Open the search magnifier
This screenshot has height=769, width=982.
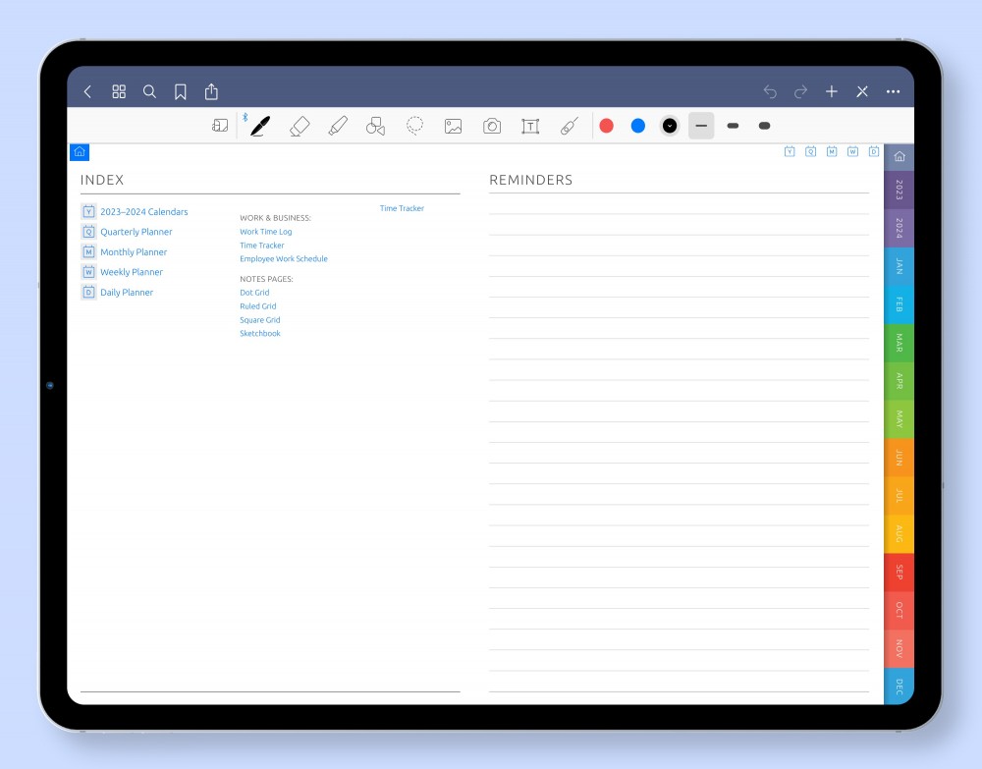[149, 92]
